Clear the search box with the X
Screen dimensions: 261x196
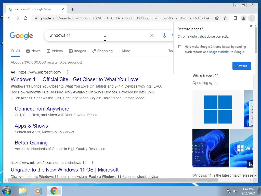pyautogui.click(x=152, y=35)
